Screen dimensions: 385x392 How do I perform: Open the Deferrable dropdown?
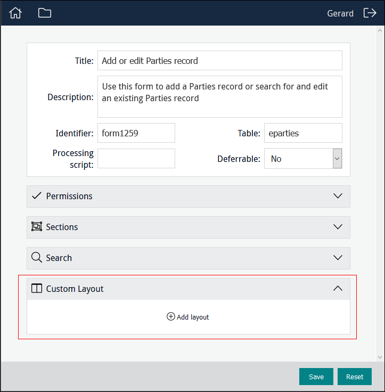click(x=303, y=159)
